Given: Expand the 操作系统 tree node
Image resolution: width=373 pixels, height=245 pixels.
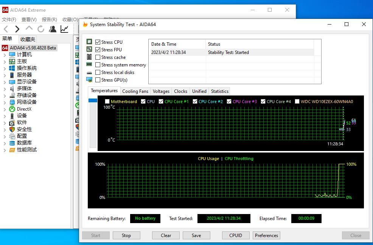Looking at the screenshot, I should click(x=5, y=68).
